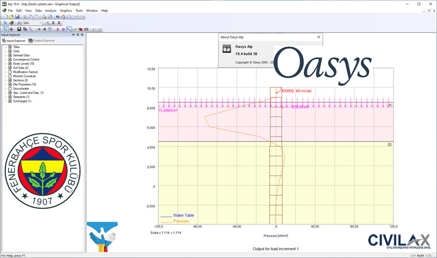Select General Data tree item
The width and height of the screenshot is (437, 258).
point(21,55)
